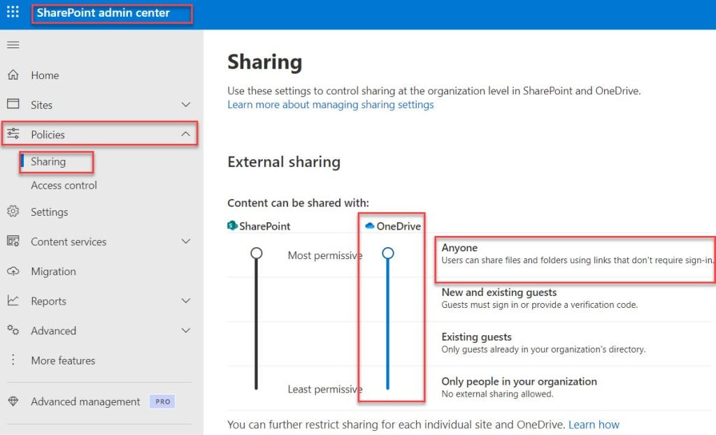Click the Existing guests sharing level

476,337
